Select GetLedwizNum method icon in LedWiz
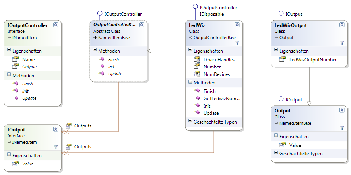The height and width of the screenshot is (175, 351). click(x=197, y=98)
